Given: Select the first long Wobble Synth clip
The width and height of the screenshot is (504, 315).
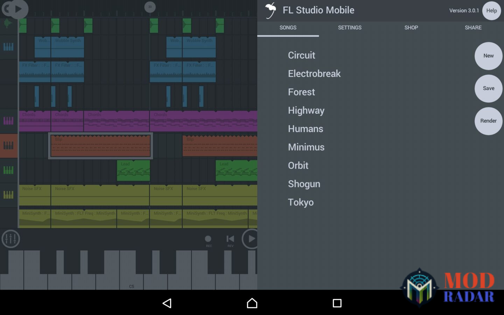Looking at the screenshot, I should point(68,47).
